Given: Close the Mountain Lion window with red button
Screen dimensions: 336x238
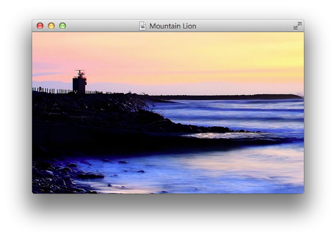Looking at the screenshot, I should [40, 26].
